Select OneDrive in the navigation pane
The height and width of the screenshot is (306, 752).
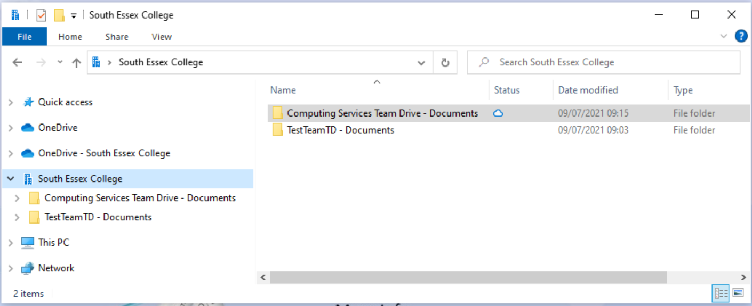[58, 128]
